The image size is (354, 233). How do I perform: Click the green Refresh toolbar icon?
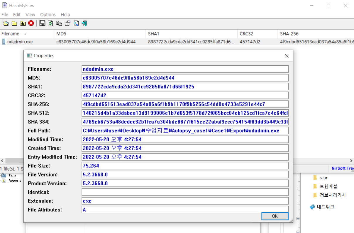50,23
